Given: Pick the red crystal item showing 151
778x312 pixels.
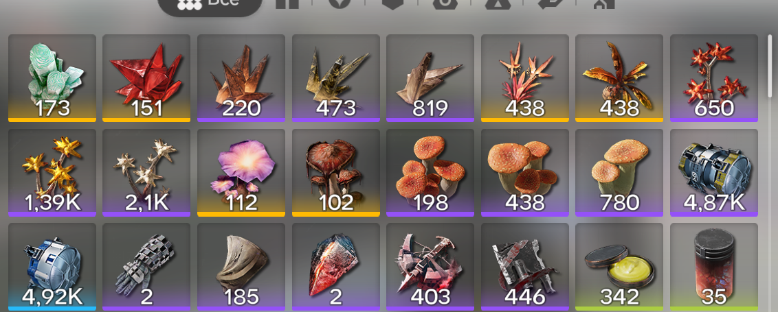Looking at the screenshot, I should 146,78.
